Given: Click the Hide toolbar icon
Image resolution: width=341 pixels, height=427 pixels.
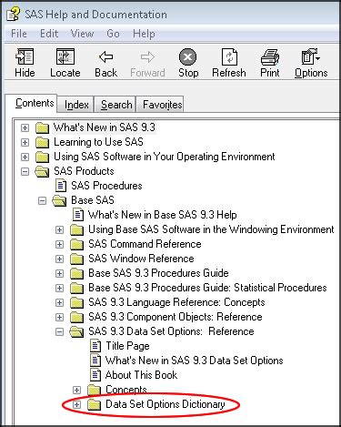Looking at the screenshot, I should point(25,56).
